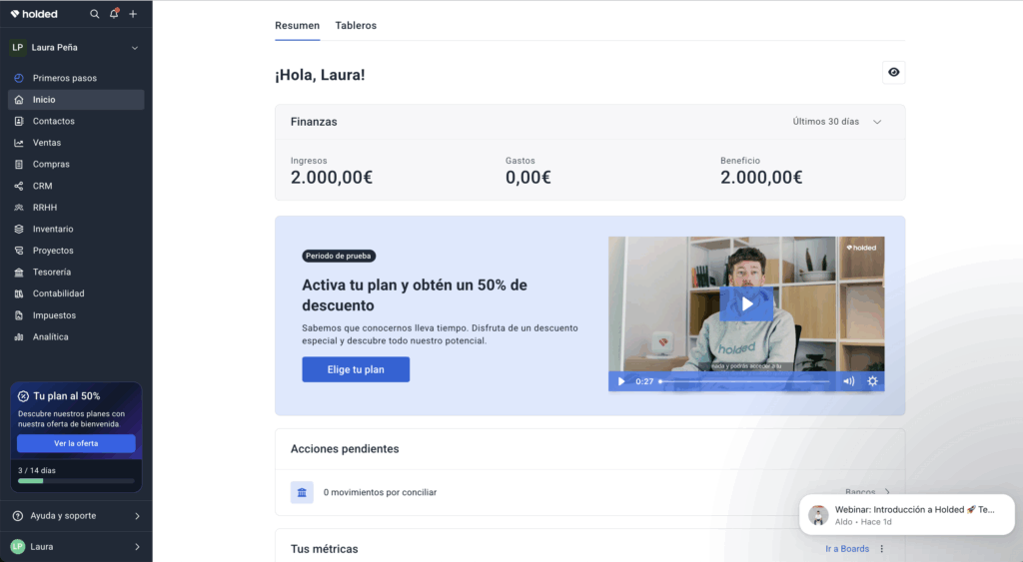Click the Elige tu plan button
This screenshot has height=562, width=1023.
pyautogui.click(x=356, y=369)
